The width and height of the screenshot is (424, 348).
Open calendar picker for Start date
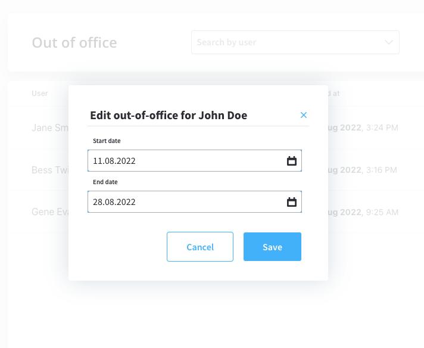coord(292,161)
